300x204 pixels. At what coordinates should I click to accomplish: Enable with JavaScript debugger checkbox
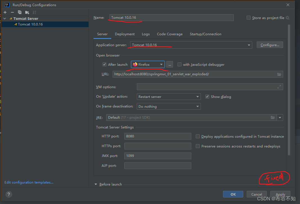(x=179, y=64)
